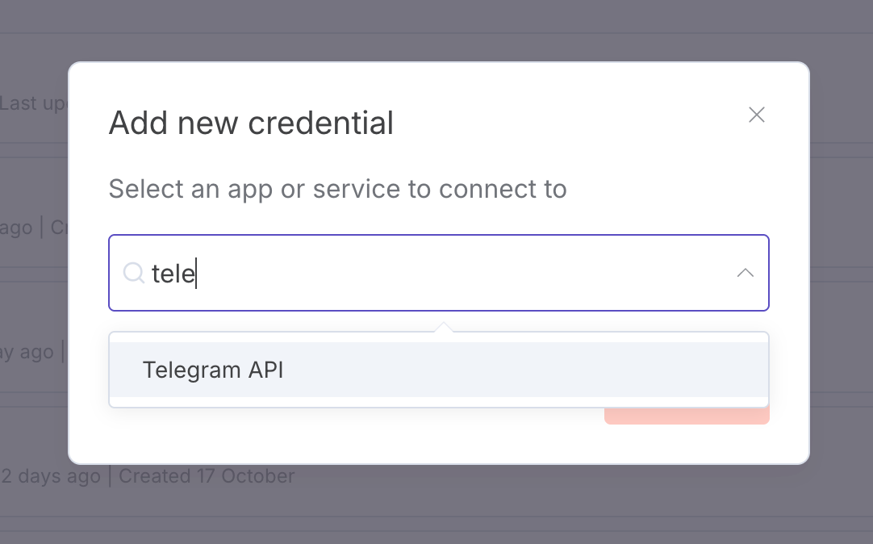This screenshot has width=873, height=544.
Task: Click the "2 days ago" text behind the dialog
Action: 50,476
